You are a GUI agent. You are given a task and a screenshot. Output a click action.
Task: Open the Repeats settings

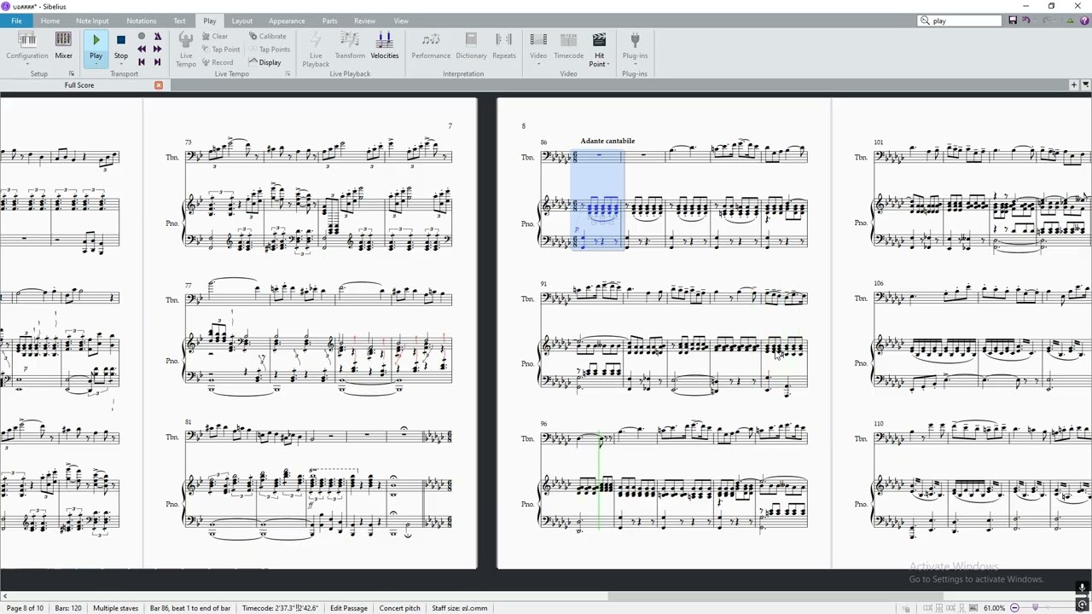[x=504, y=46]
